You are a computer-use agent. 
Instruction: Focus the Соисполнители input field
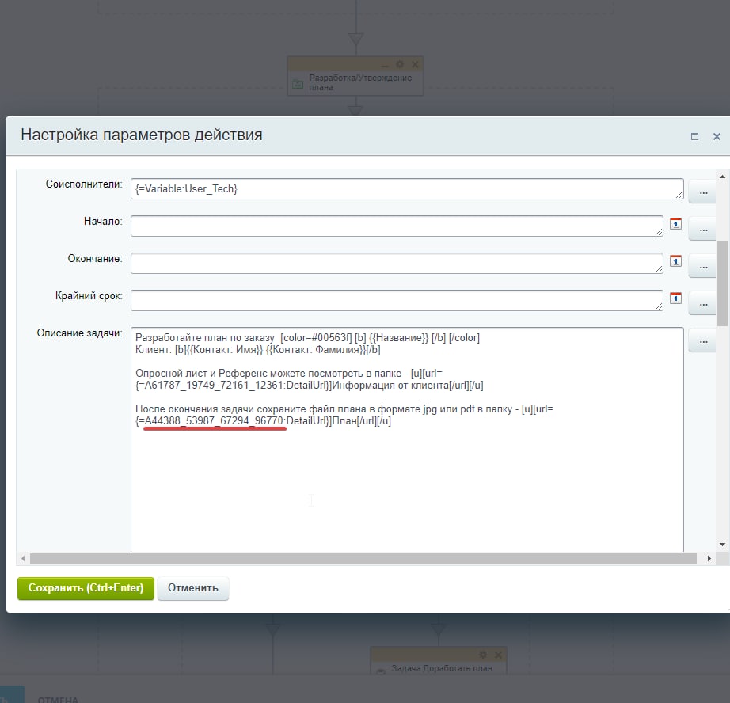[407, 189]
